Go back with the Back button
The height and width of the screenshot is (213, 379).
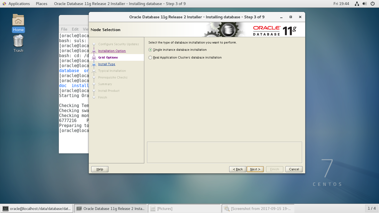click(237, 169)
